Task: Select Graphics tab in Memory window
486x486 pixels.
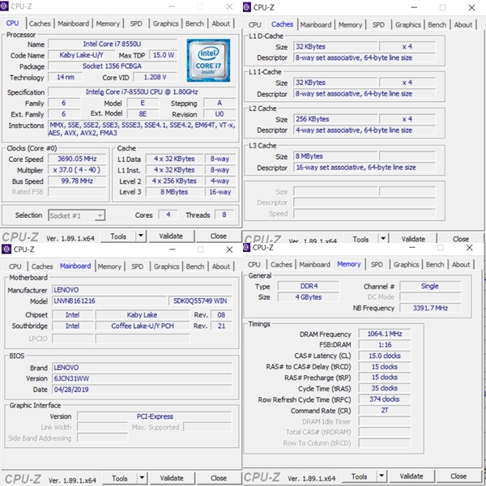Action: (406, 265)
